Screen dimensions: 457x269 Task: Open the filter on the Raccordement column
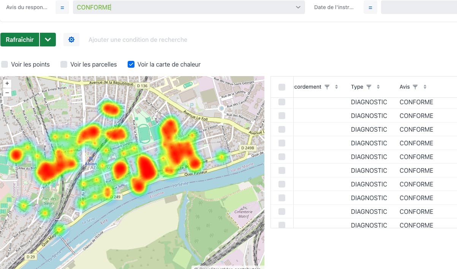pyautogui.click(x=327, y=87)
